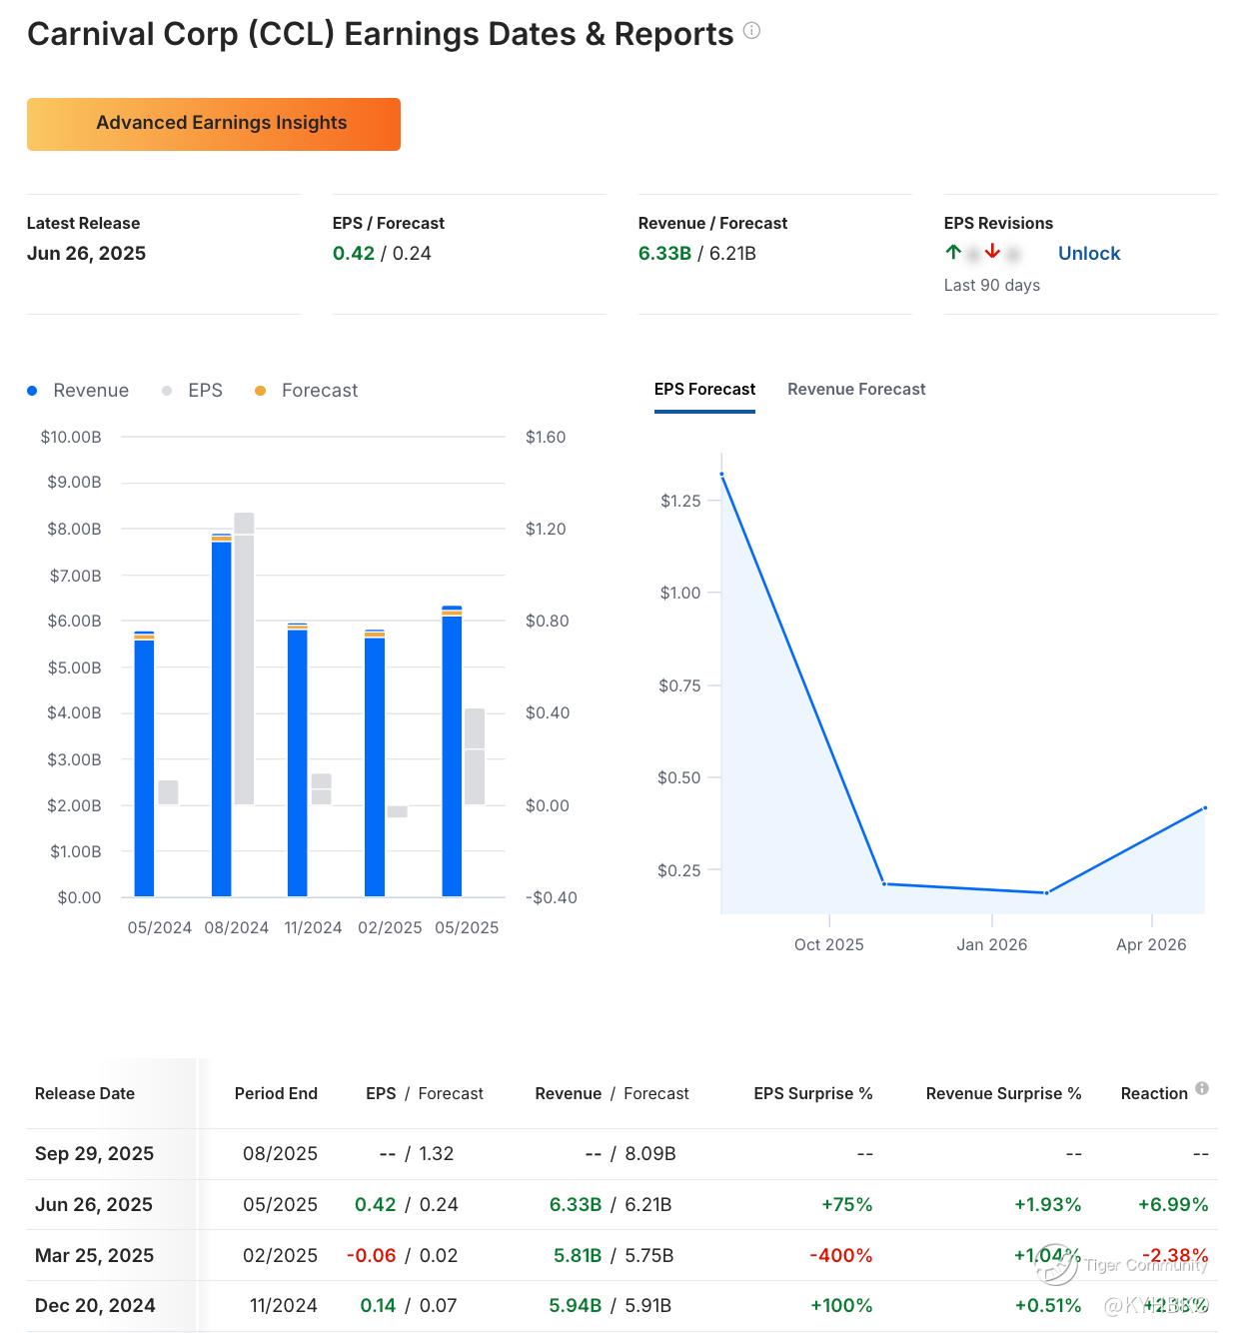Select the Jun 26, 2025 table row date
This screenshot has width=1233, height=1333.
coord(94,1205)
